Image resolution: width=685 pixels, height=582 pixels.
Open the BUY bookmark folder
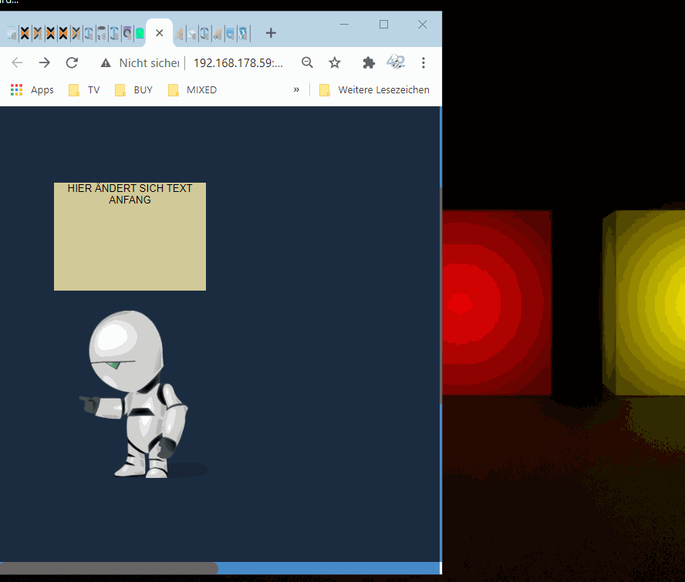click(x=133, y=89)
